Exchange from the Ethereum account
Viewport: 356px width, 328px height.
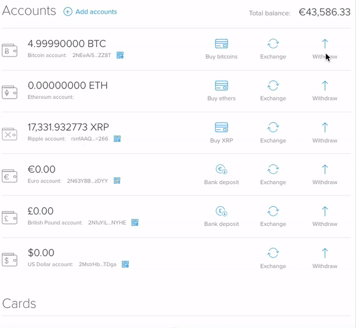pyautogui.click(x=273, y=90)
